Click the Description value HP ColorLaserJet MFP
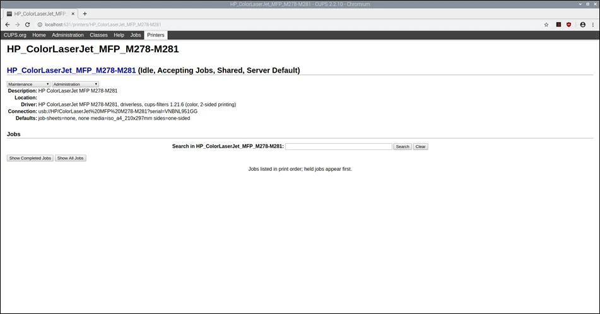This screenshot has height=314, width=600. point(78,91)
